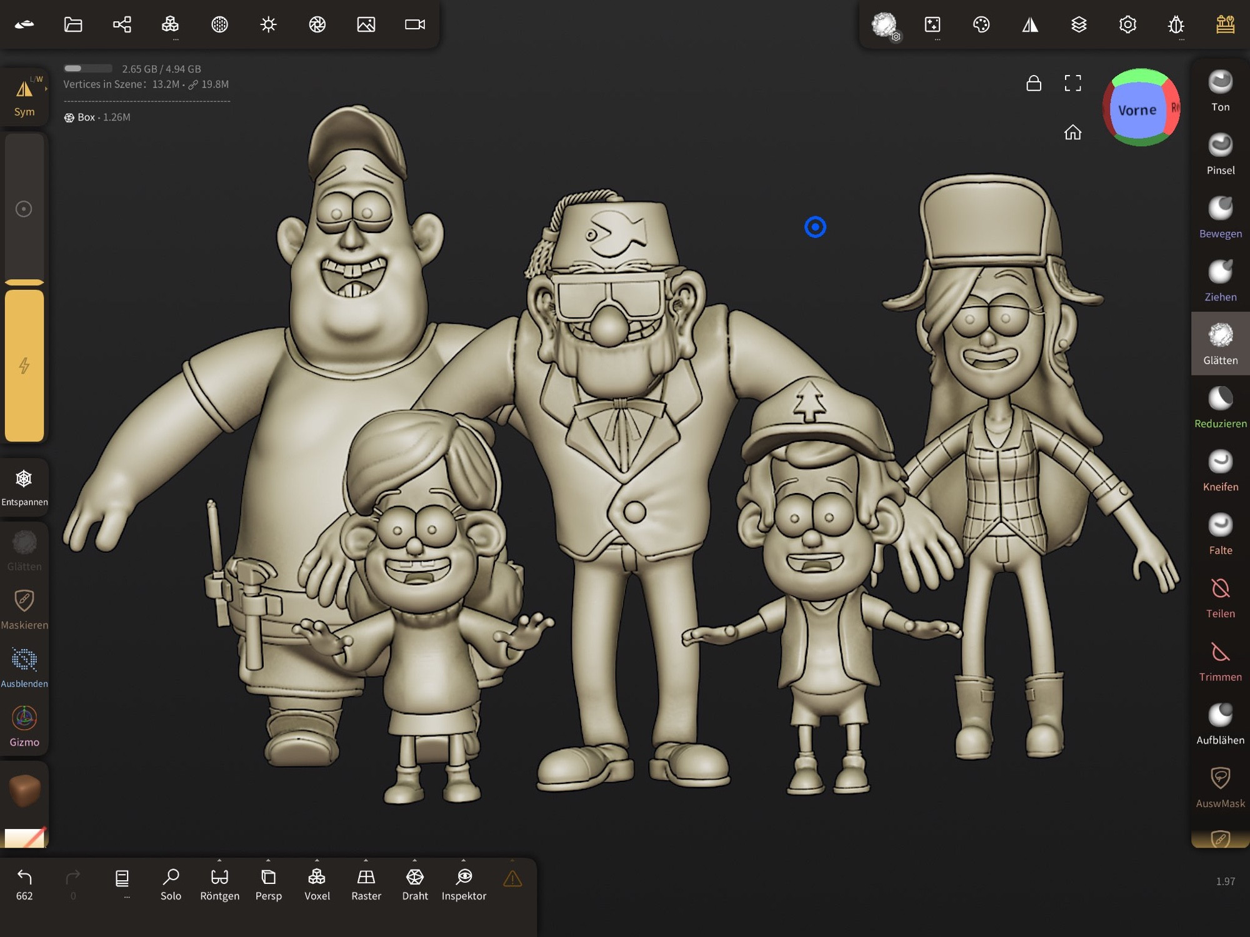Activate the Maskieren shortcut
Viewport: 1250px width, 937px height.
coord(24,609)
